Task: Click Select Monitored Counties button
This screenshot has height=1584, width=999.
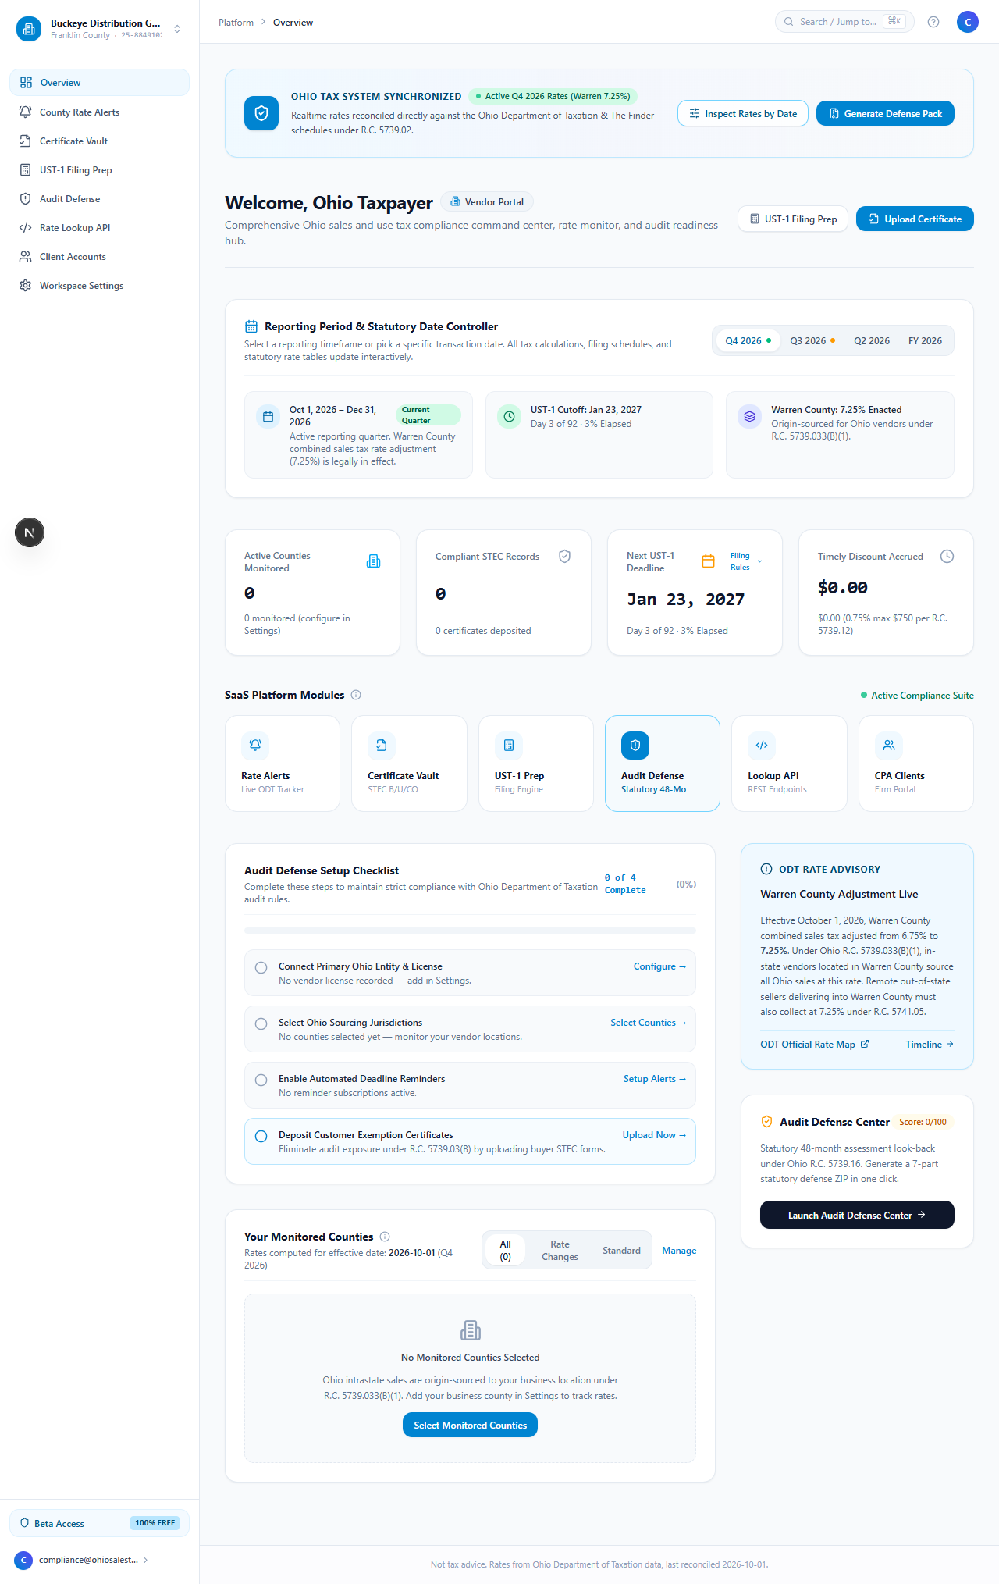Action: [x=470, y=1426]
